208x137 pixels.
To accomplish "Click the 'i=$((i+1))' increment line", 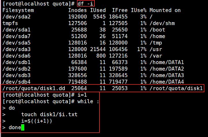I will click(37, 121).
